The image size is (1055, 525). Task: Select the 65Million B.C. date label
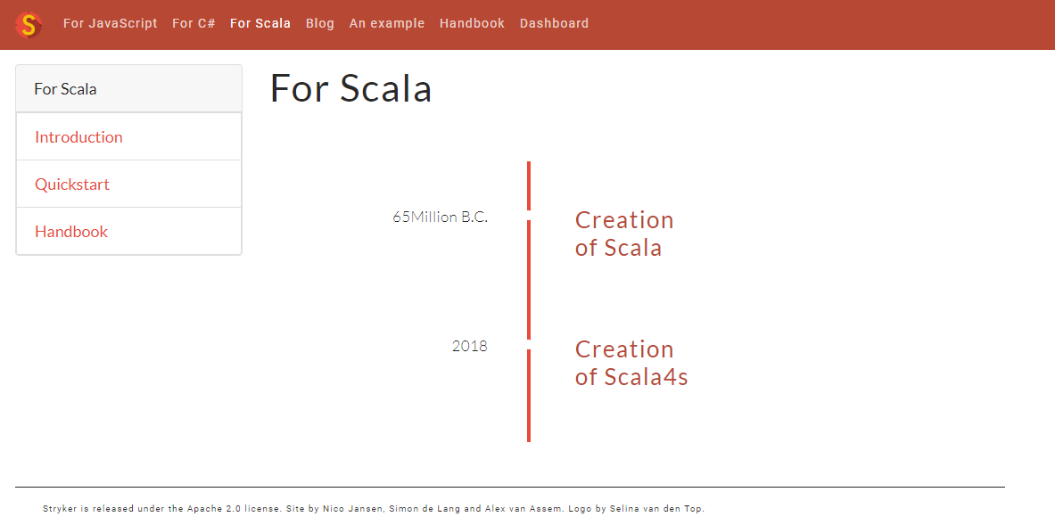(440, 217)
